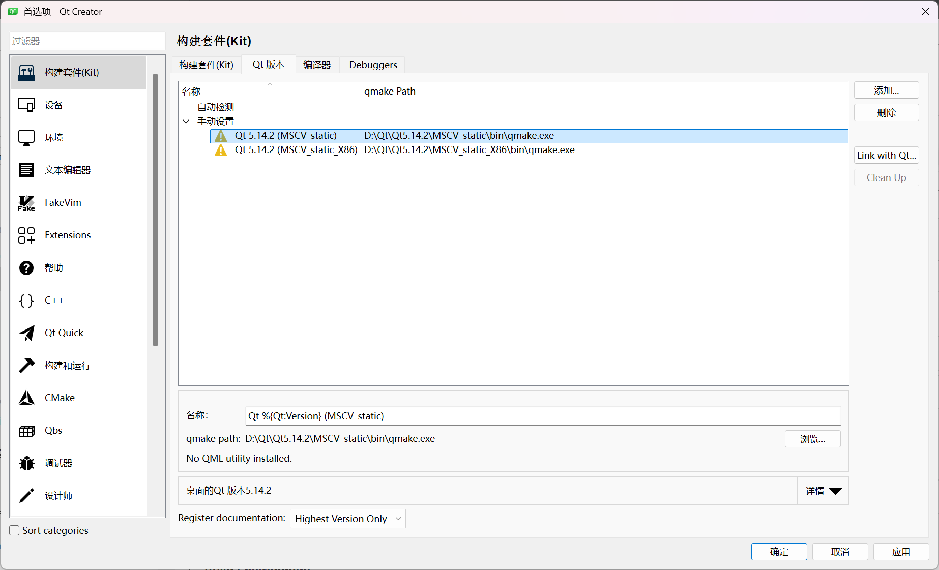This screenshot has height=570, width=939.
Task: Click the C++ curly braces icon
Action: 26,301
